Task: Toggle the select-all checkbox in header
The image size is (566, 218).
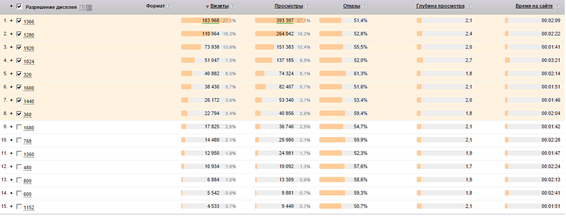Action: pyautogui.click(x=19, y=7)
